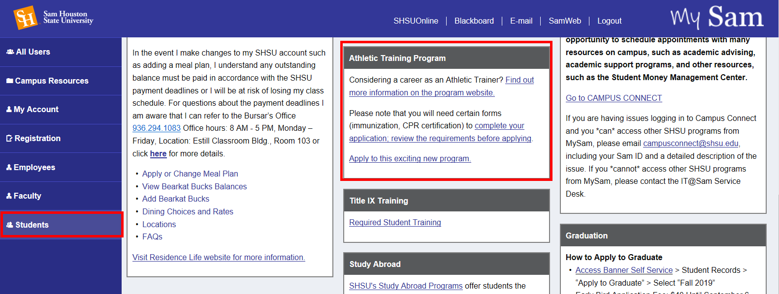Click the campusconnect@shsu.edu email link
Image resolution: width=779 pixels, height=294 pixels.
(691, 143)
